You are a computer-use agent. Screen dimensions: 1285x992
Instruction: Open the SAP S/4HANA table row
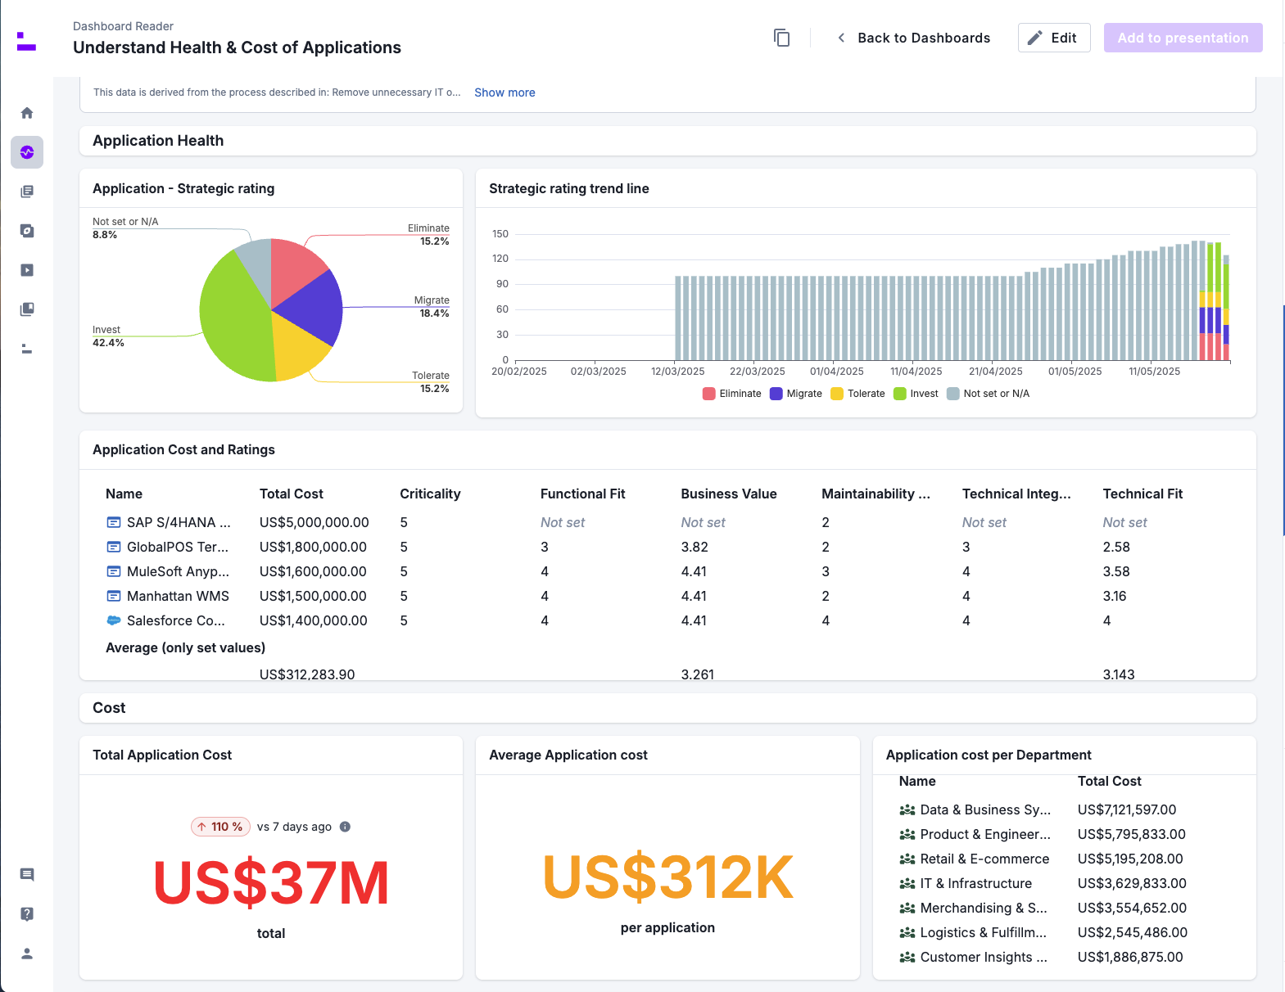178,522
